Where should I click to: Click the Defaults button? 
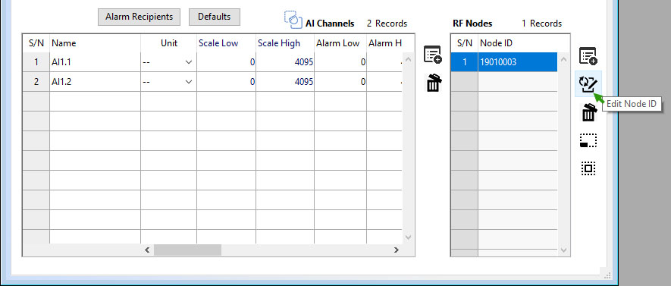215,17
